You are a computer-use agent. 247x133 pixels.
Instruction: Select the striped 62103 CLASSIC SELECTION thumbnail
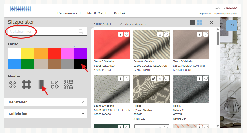tap(151, 44)
